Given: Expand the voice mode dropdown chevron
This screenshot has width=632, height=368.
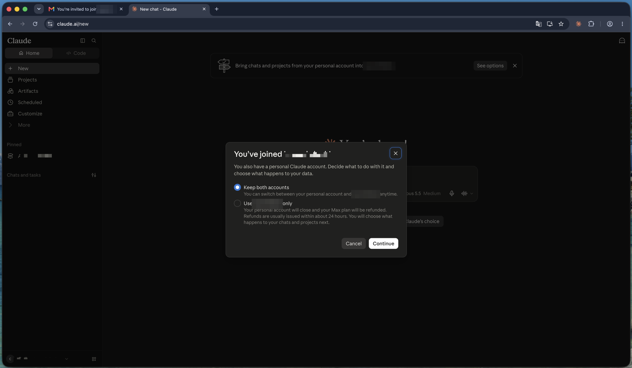Looking at the screenshot, I should (x=472, y=194).
